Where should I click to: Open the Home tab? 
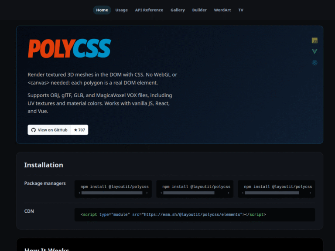pos(102,10)
